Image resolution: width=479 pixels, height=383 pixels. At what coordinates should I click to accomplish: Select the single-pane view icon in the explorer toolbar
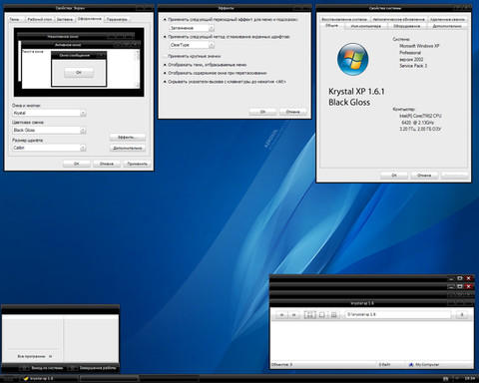(x=322, y=314)
